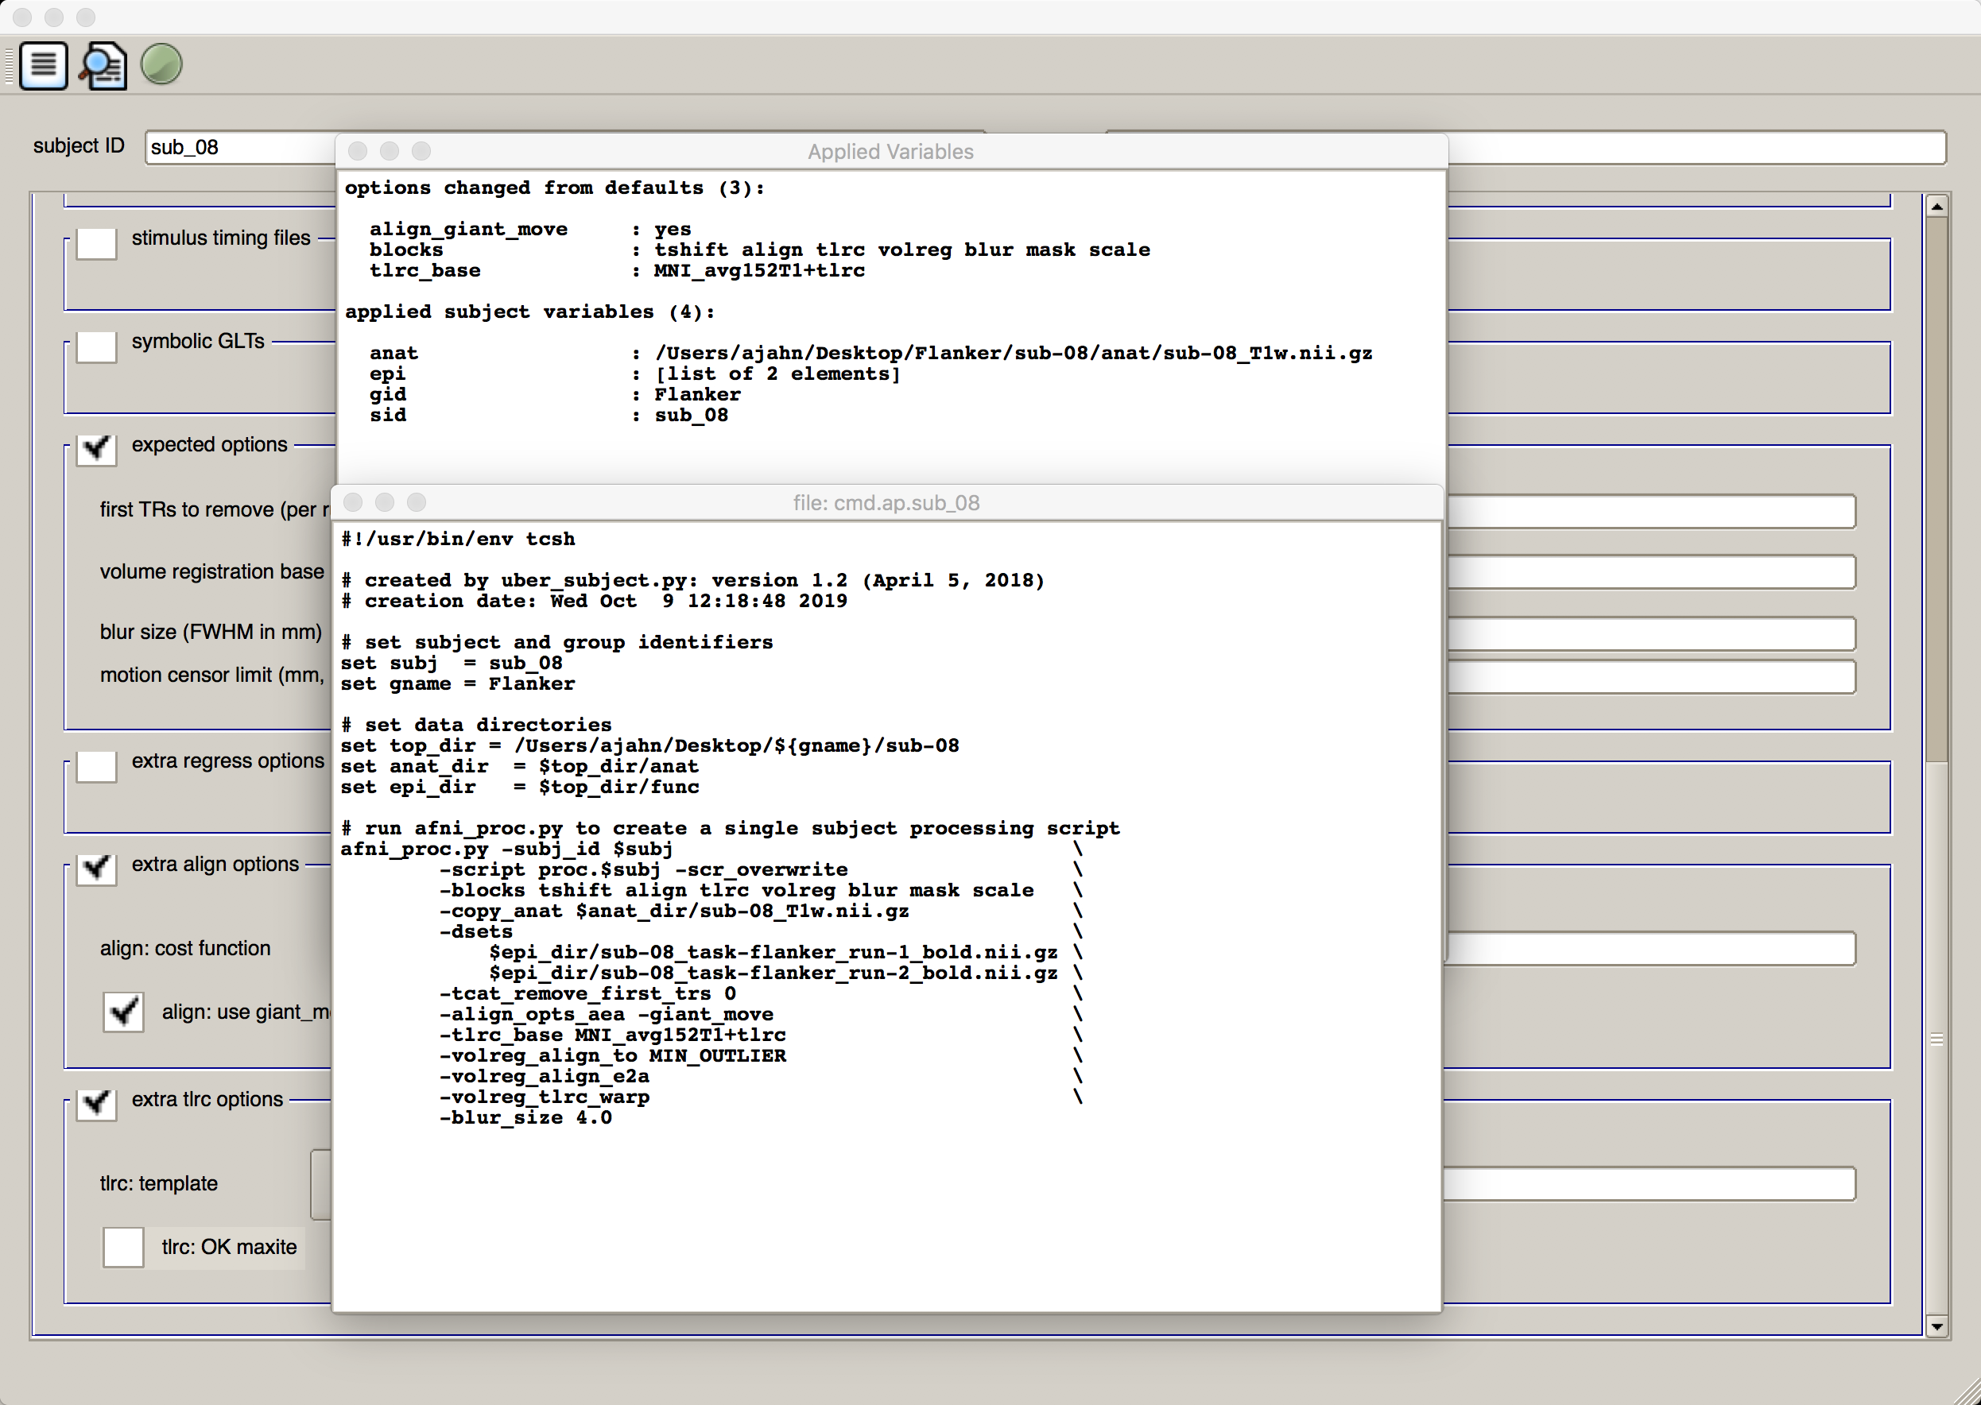Click the view processing script magnifier icon
This screenshot has height=1405, width=1981.
click(x=103, y=66)
